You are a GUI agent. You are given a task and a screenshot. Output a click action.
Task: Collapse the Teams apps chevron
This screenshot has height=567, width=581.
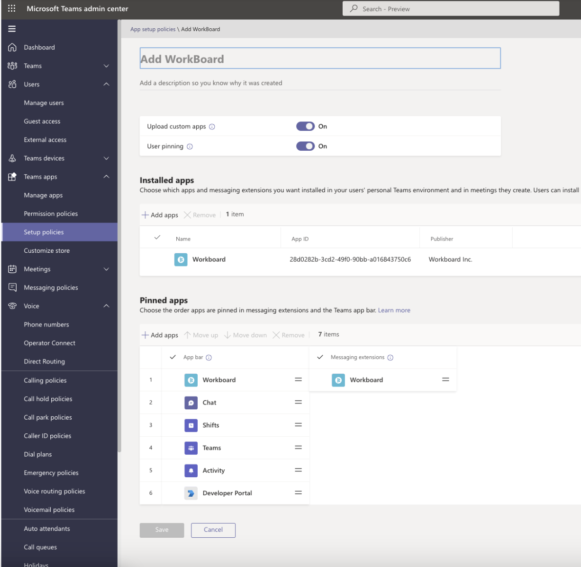point(106,177)
